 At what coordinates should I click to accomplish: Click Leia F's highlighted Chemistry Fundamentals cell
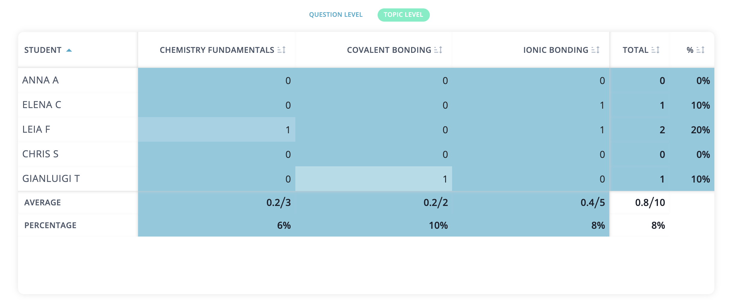coord(217,129)
